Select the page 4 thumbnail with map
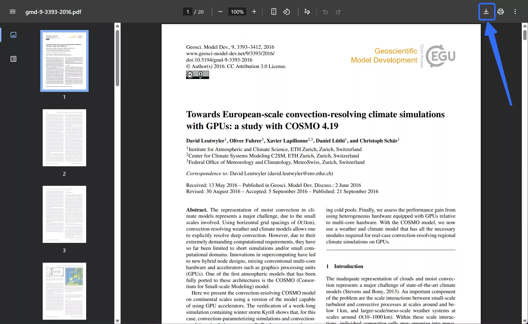Image resolution: width=528 pixels, height=324 pixels. tap(64, 291)
